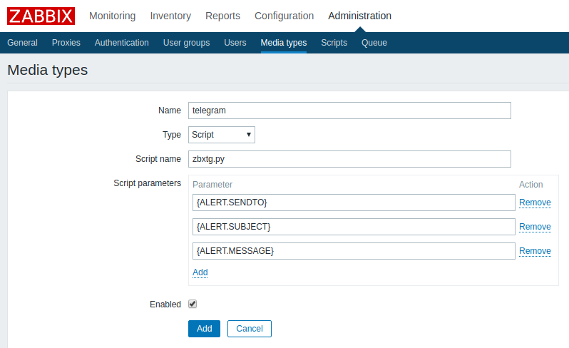Click the ZABBIX logo
The image size is (569, 348).
(x=41, y=16)
